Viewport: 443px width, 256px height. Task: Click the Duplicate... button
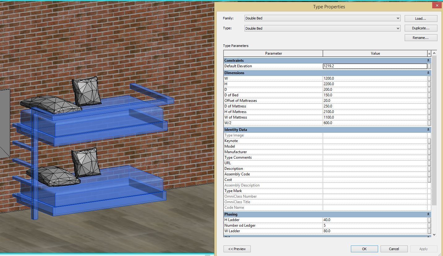click(x=420, y=28)
